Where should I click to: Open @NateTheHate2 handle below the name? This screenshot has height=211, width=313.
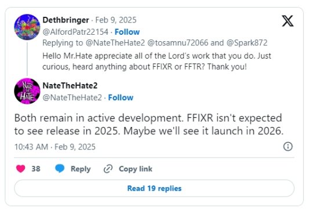tap(72, 97)
